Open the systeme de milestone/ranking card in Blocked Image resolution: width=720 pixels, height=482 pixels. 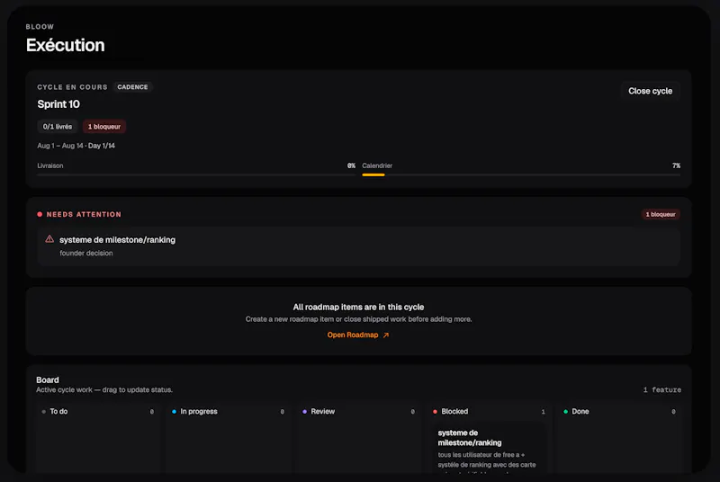point(489,448)
